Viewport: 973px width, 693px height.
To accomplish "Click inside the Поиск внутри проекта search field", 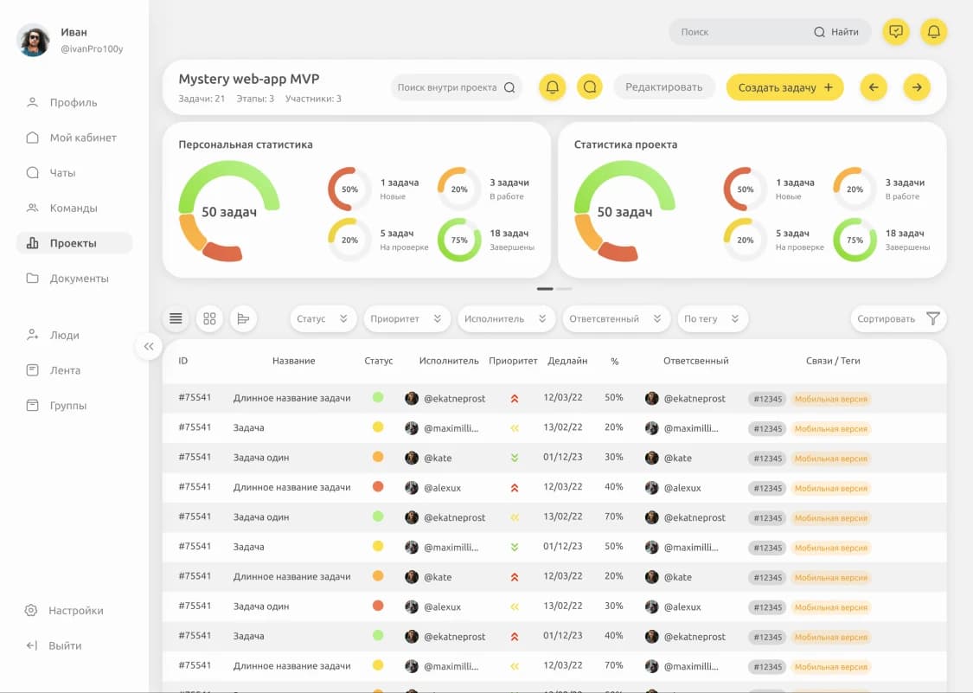I will coord(450,87).
